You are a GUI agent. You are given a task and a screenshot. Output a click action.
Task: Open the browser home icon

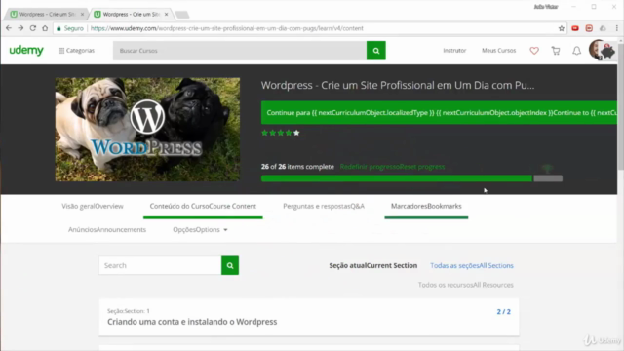(45, 28)
